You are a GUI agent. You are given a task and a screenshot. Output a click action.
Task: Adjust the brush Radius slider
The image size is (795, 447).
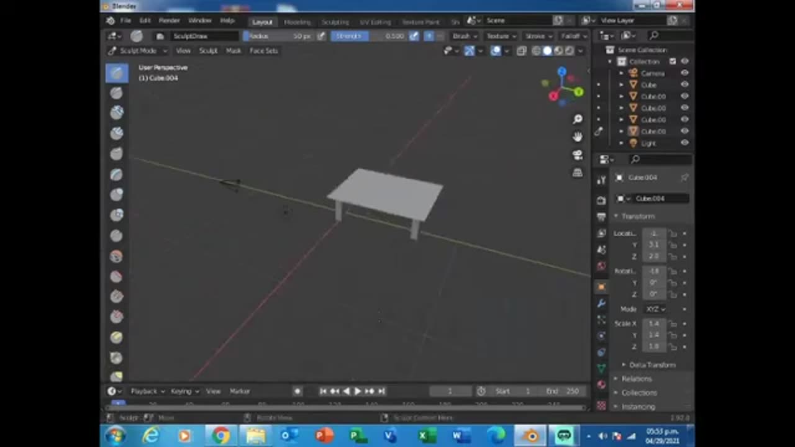(x=279, y=36)
